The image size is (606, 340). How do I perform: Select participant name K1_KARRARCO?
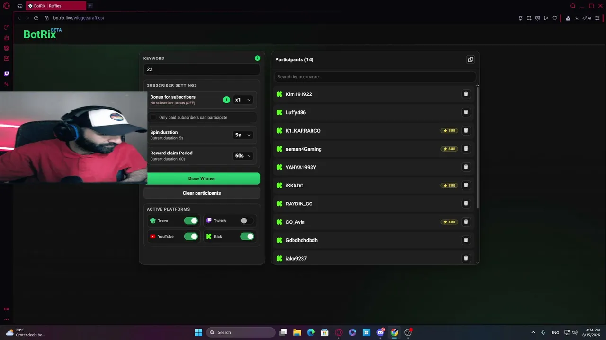303,131
